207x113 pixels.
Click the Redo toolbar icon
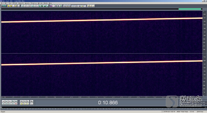tap(25, 6)
